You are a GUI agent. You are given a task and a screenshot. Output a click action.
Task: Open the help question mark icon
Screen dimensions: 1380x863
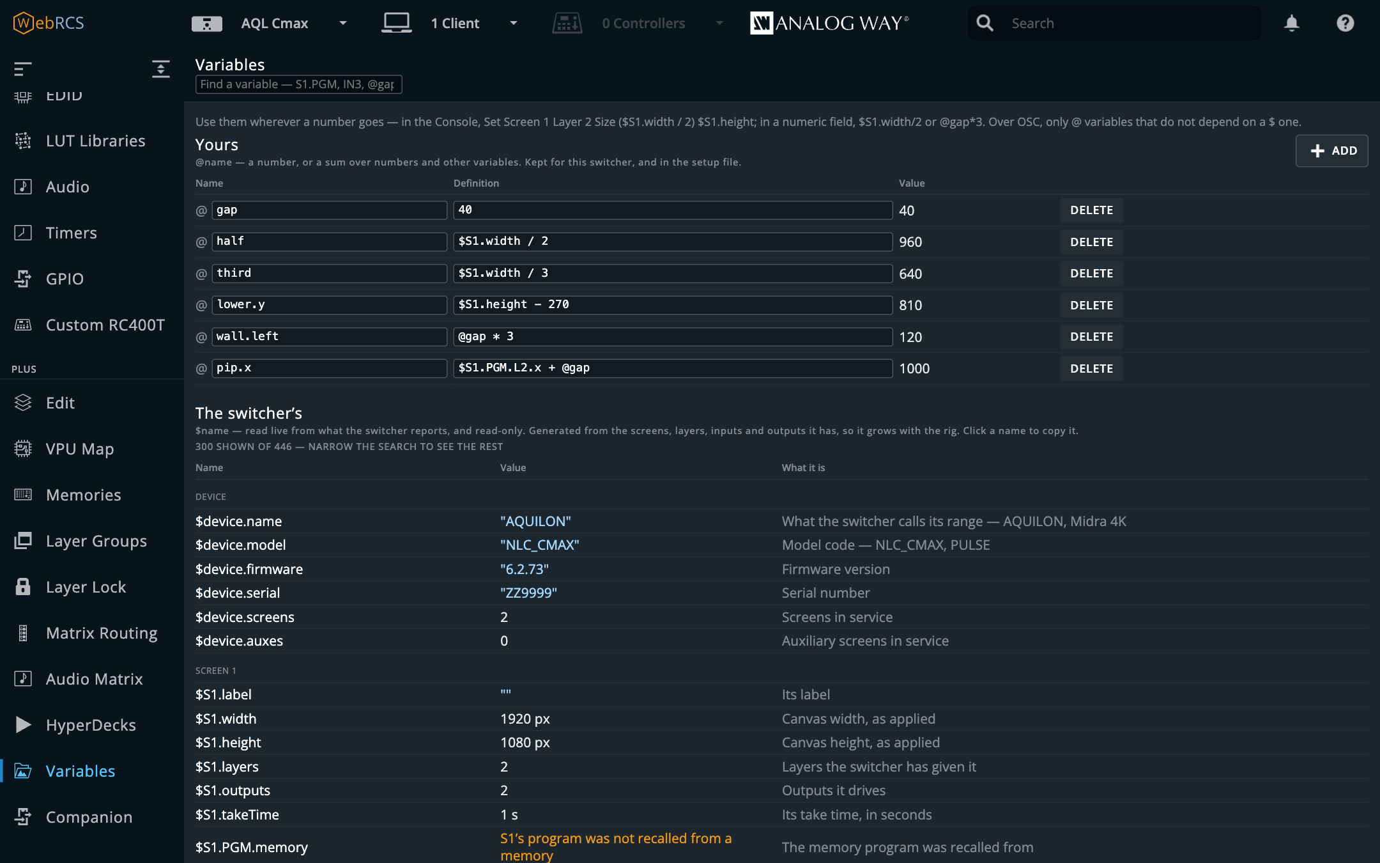click(x=1345, y=23)
